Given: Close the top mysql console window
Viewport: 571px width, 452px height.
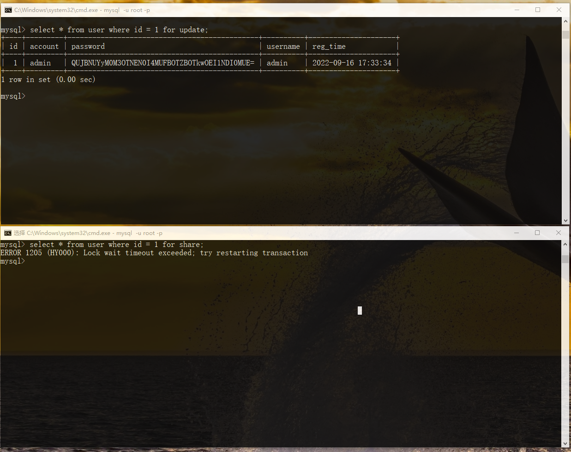Looking at the screenshot, I should (x=559, y=10).
